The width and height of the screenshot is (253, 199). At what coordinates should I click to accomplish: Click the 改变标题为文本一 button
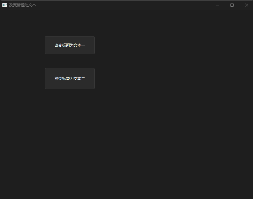pos(70,45)
